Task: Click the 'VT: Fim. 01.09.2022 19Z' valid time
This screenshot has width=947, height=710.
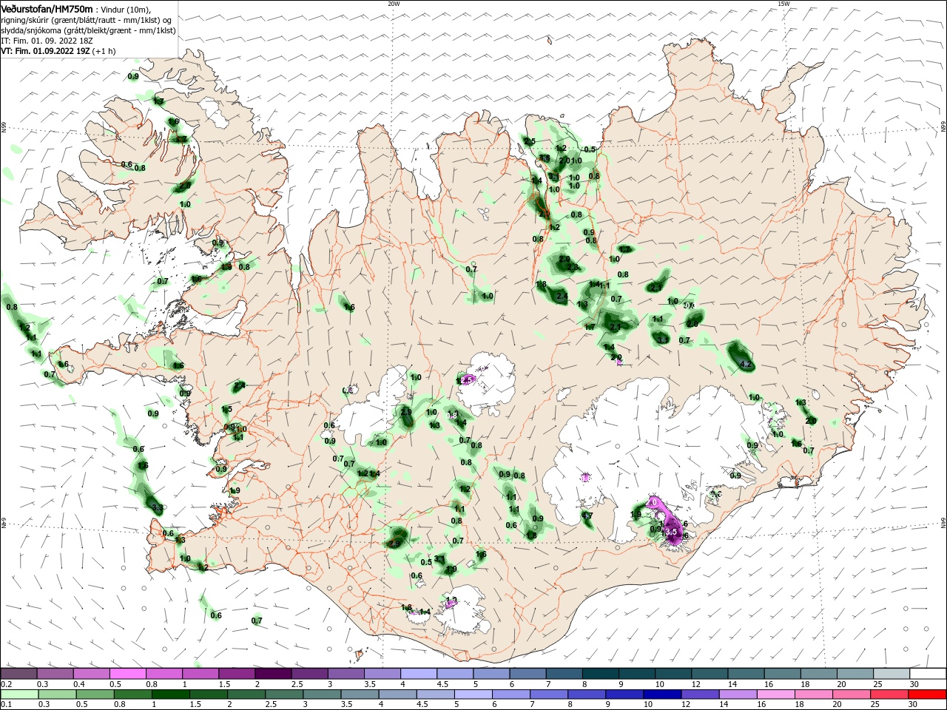Action: pyautogui.click(x=45, y=52)
